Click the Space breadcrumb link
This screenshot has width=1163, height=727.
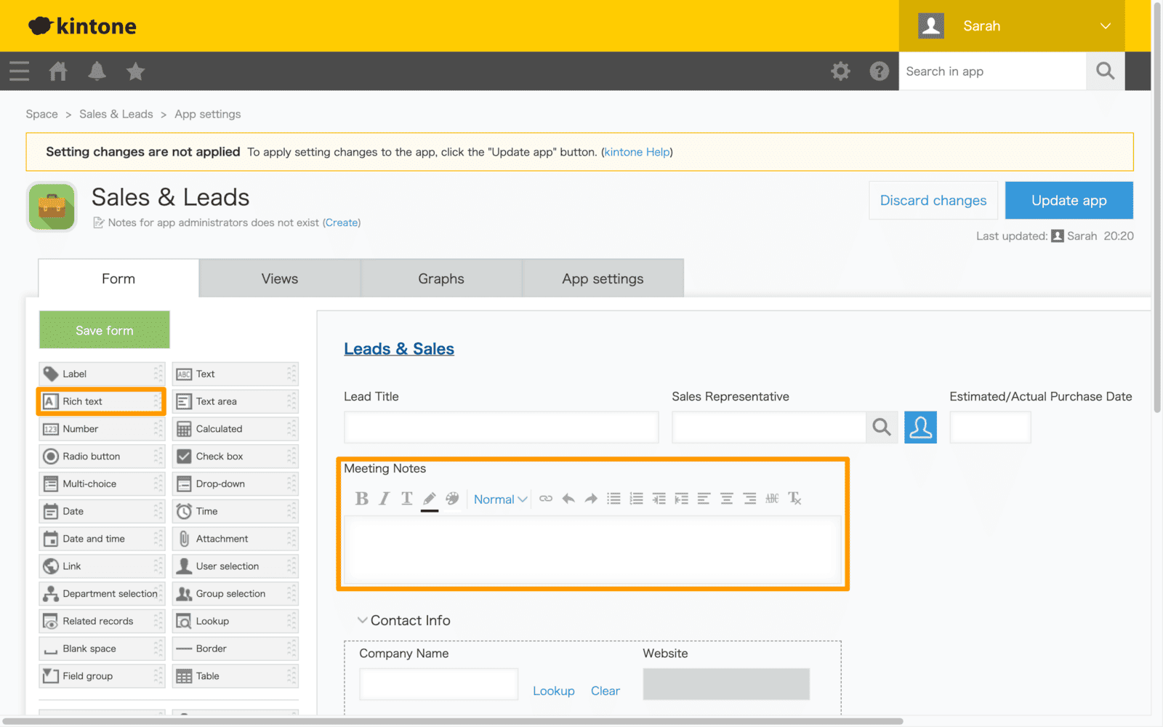41,114
